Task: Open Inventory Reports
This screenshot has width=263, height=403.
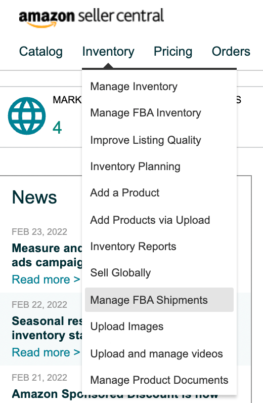Action: pos(159,247)
